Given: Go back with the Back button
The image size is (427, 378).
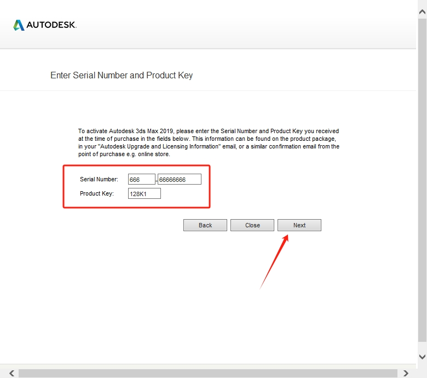Looking at the screenshot, I should point(205,225).
